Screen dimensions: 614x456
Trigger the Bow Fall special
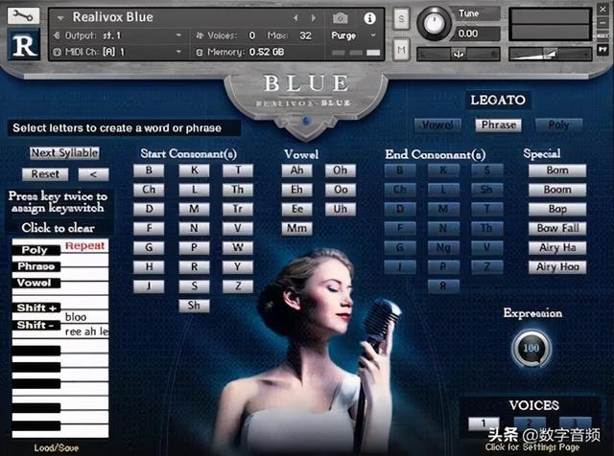[557, 228]
